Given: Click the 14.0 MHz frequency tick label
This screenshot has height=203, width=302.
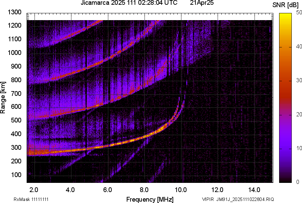Looking at the screenshot, I should click(254, 190).
